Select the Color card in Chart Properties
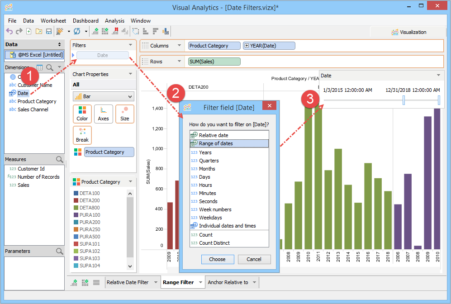451x304 pixels. 82,114
